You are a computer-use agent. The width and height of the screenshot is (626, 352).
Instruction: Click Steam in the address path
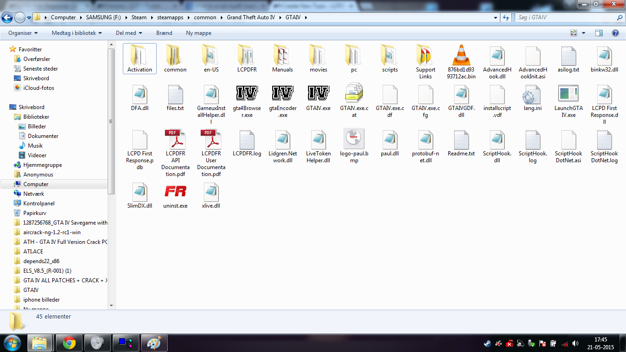(139, 17)
